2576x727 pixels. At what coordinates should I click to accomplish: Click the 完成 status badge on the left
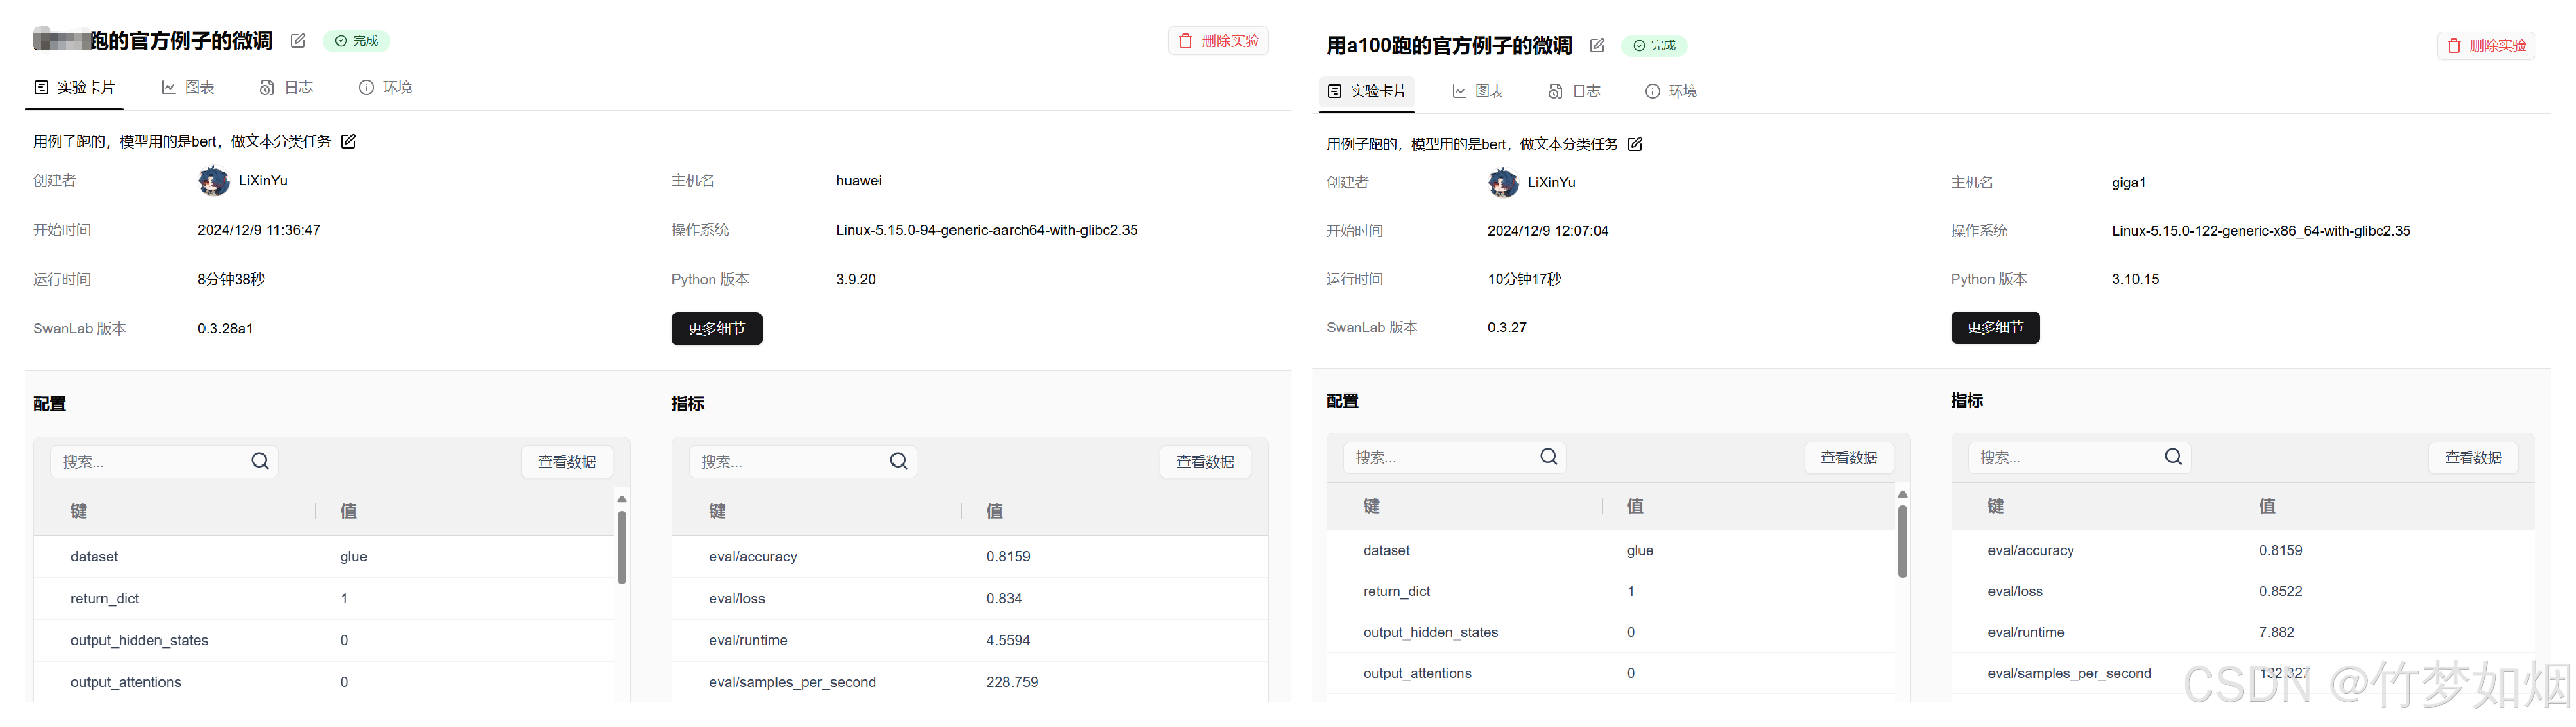pyautogui.click(x=355, y=40)
